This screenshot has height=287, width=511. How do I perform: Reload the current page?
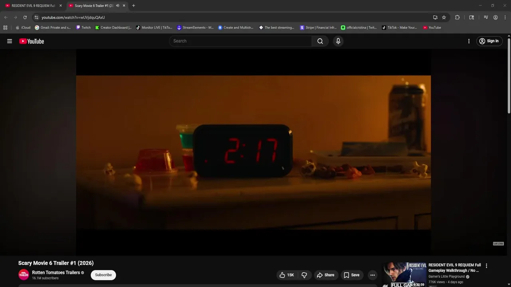[25, 18]
